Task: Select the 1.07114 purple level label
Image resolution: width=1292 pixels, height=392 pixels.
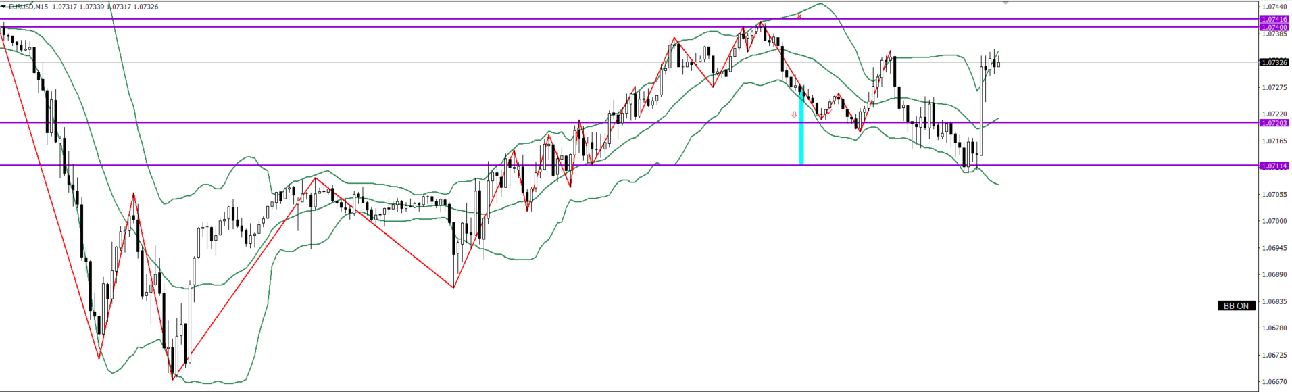Action: point(1274,166)
